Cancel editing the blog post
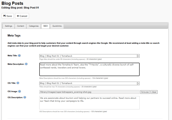Image resolution: width=172 pixels, height=120 pixels. click(x=22, y=16)
